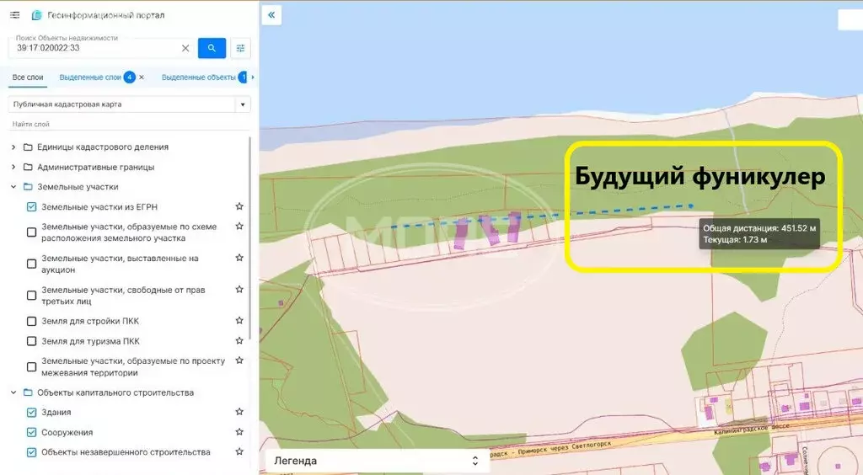Viewport: 863px width, 475px height.
Task: Click Административные границы group label
Action: tap(96, 167)
